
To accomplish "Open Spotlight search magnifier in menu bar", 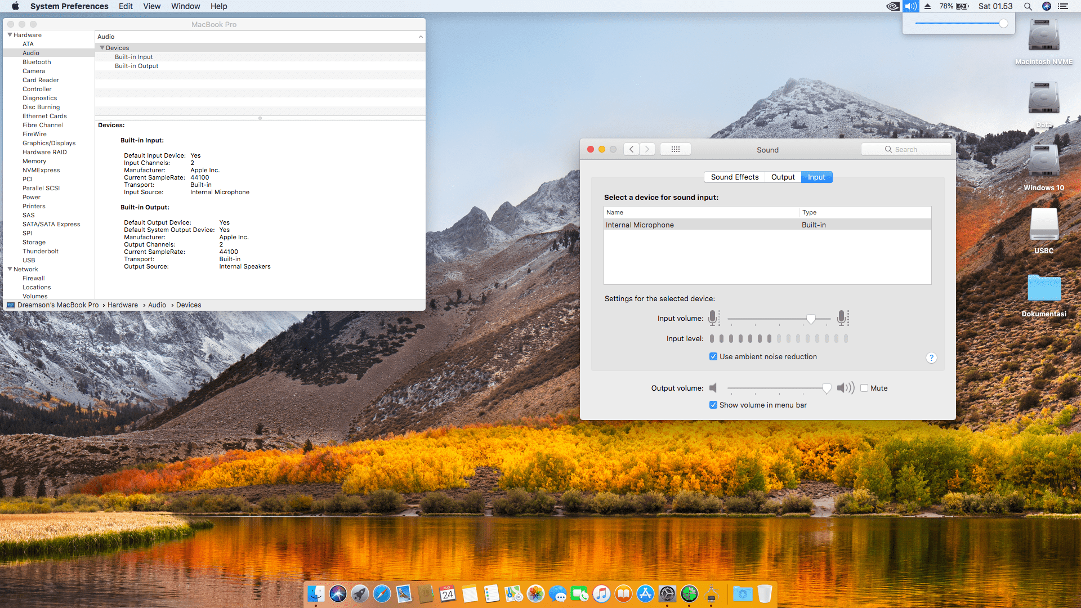I will (x=1028, y=6).
